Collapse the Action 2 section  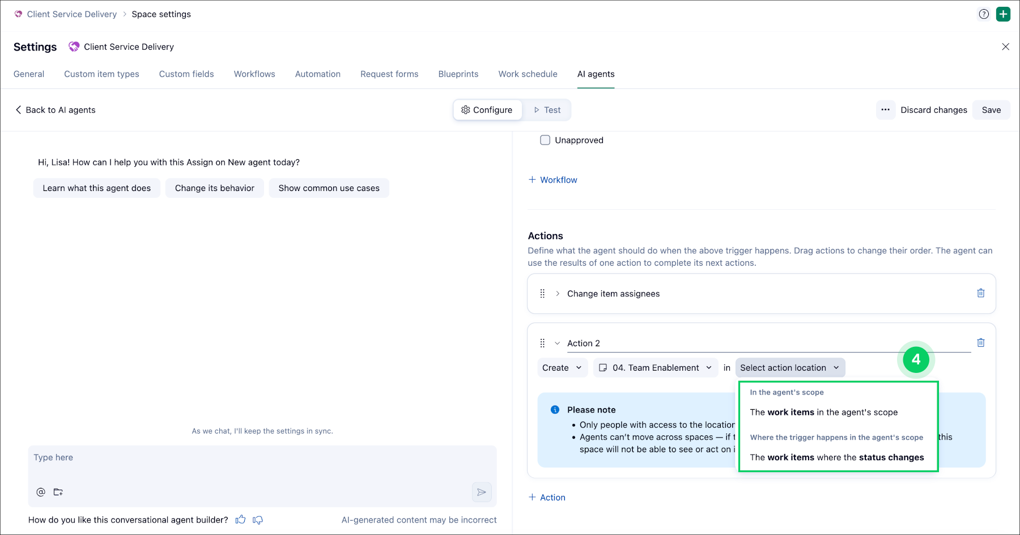[558, 343]
